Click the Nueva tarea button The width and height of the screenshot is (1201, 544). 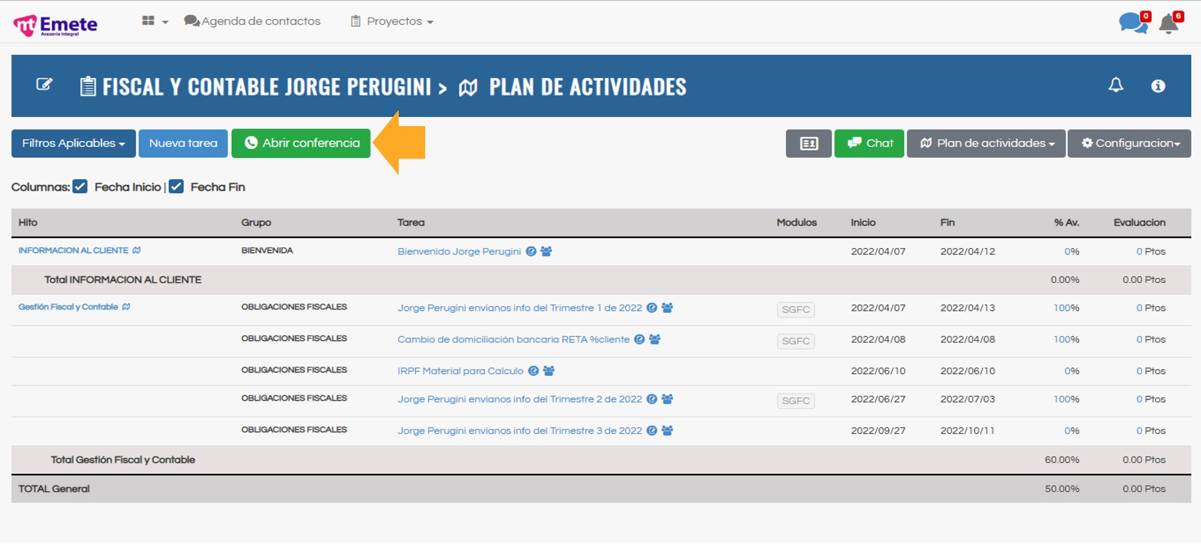(183, 144)
